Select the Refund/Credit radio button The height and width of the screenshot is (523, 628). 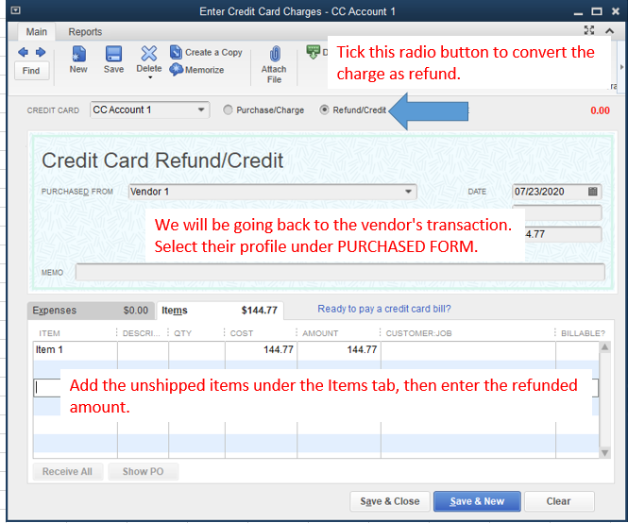[x=324, y=110]
